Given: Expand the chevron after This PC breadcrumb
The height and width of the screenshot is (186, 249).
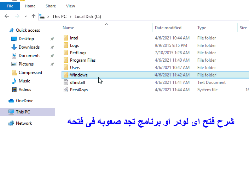Looking at the screenshot, I should point(70,17).
